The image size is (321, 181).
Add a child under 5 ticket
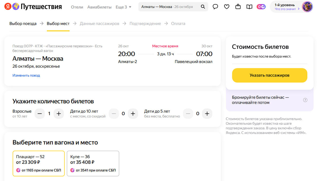[207, 114]
